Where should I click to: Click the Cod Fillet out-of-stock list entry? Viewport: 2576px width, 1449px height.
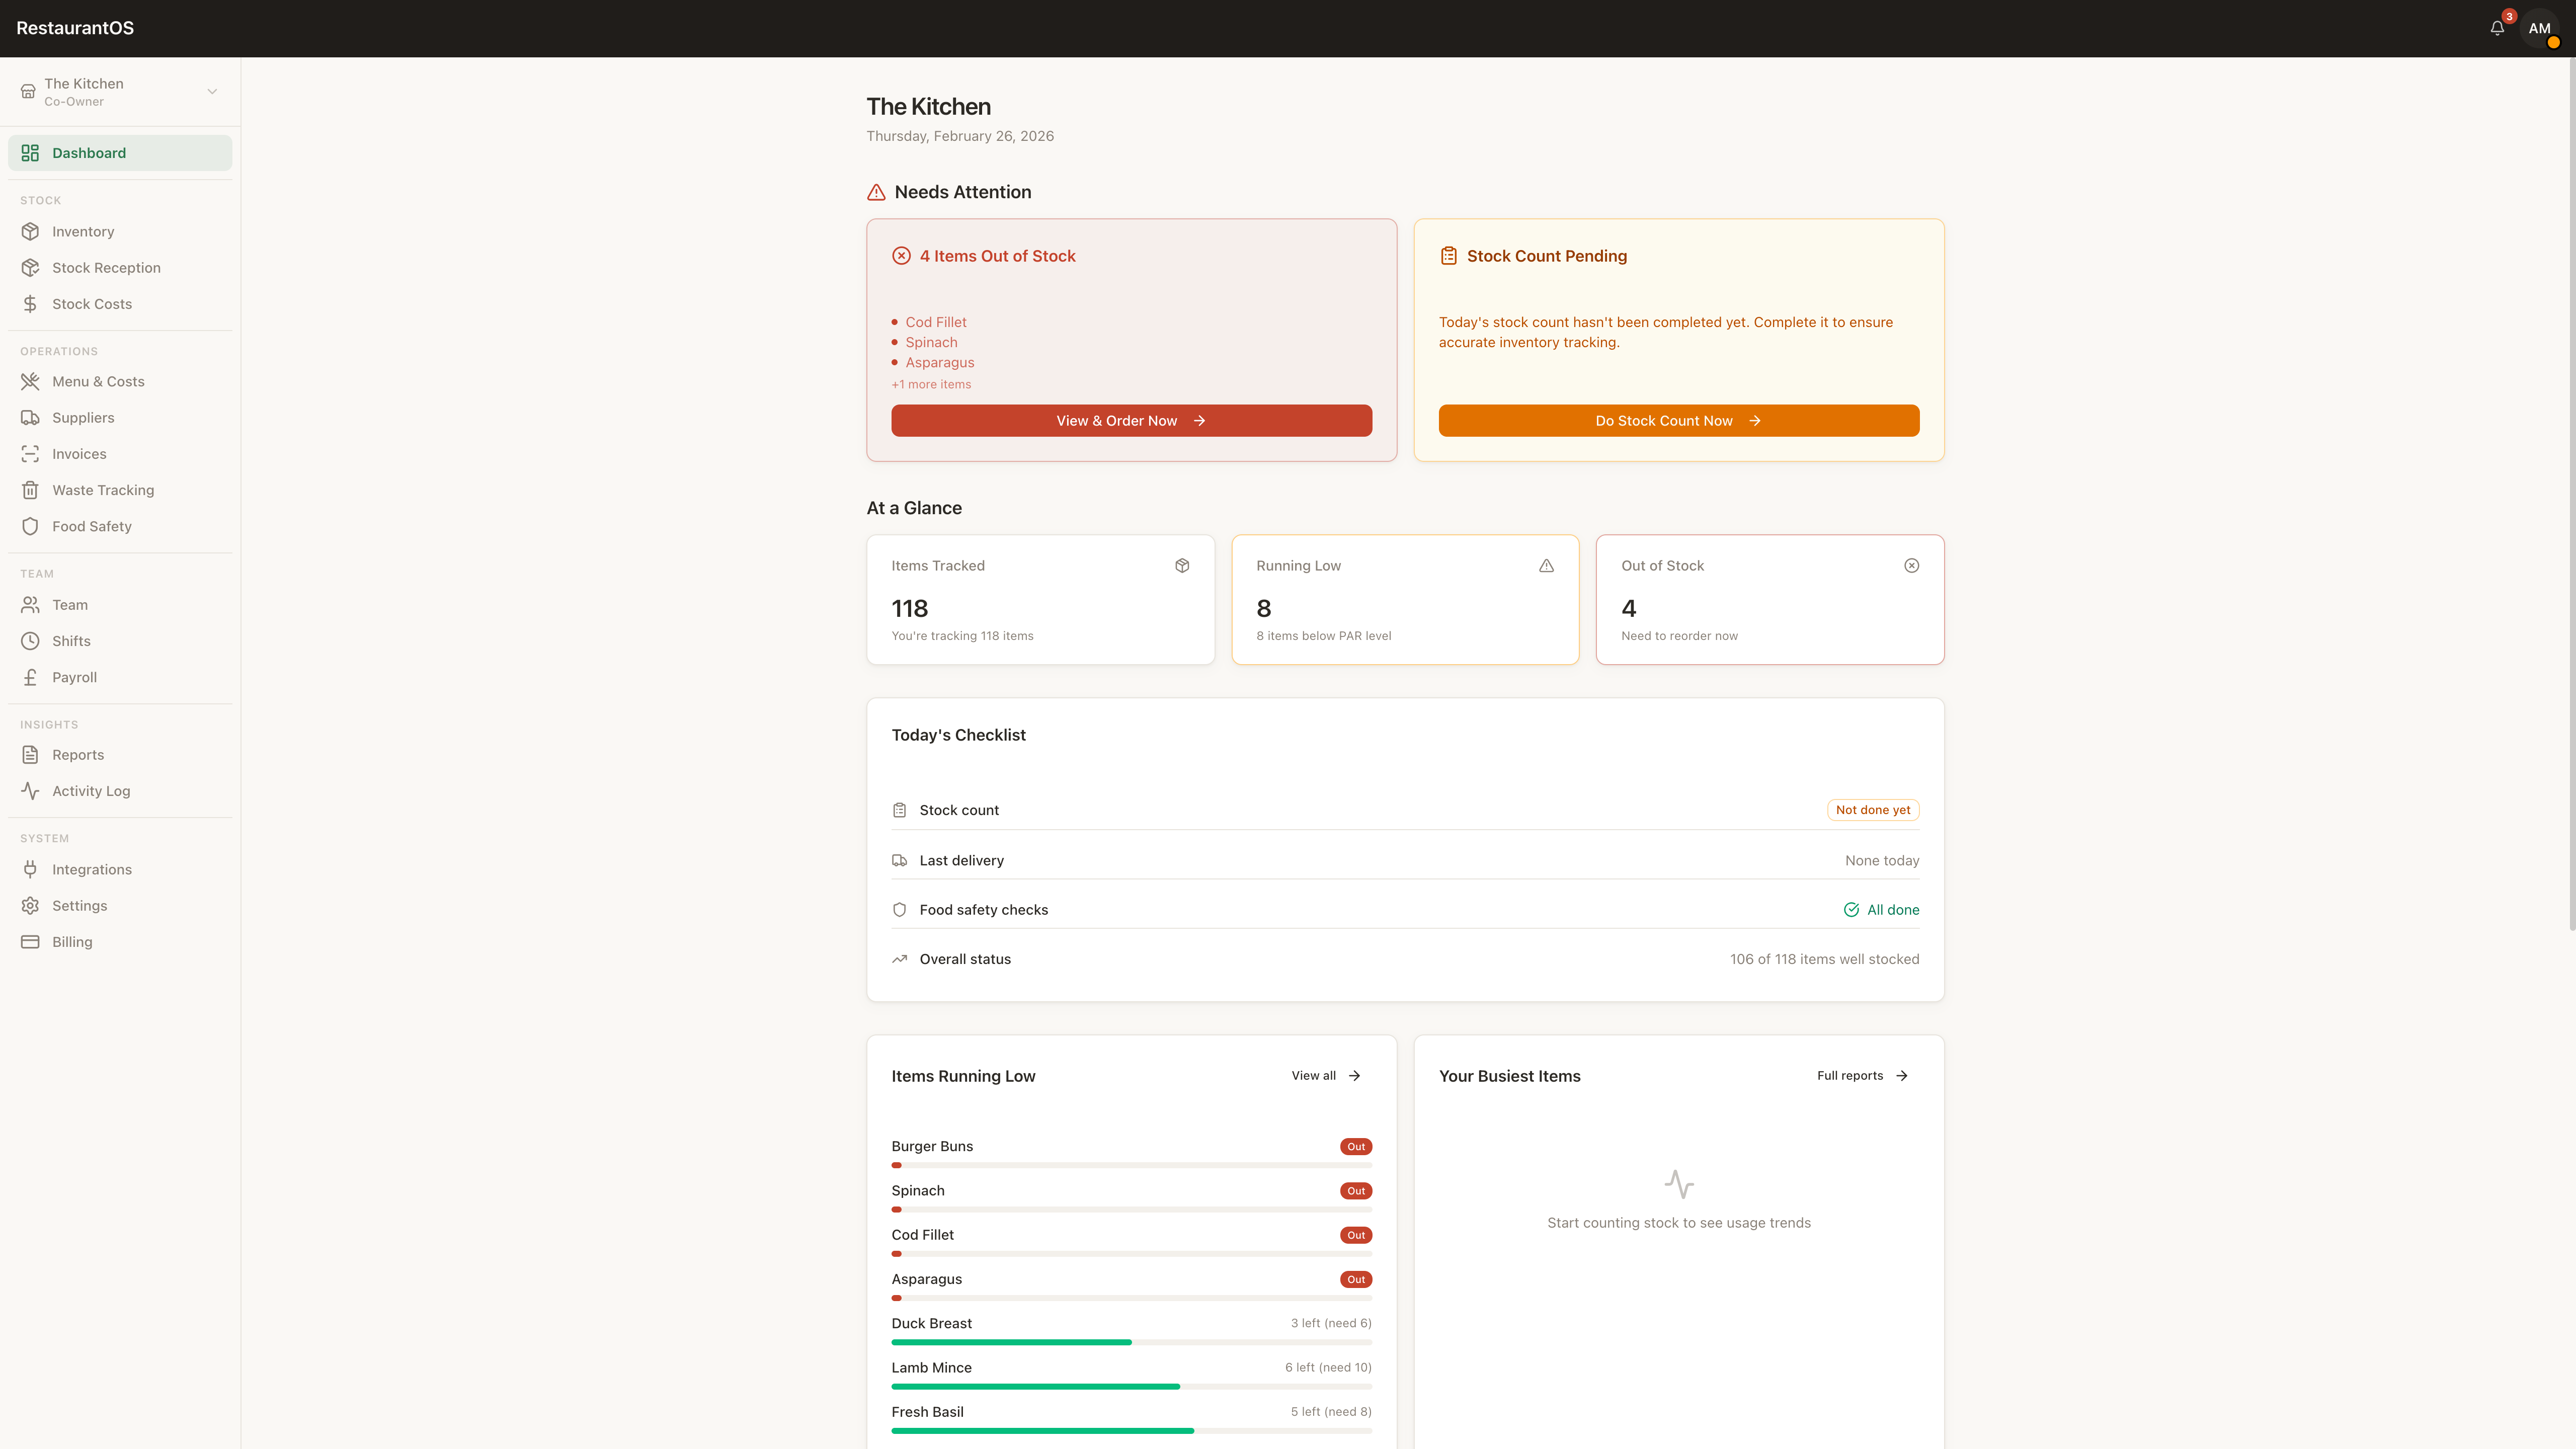(936, 322)
